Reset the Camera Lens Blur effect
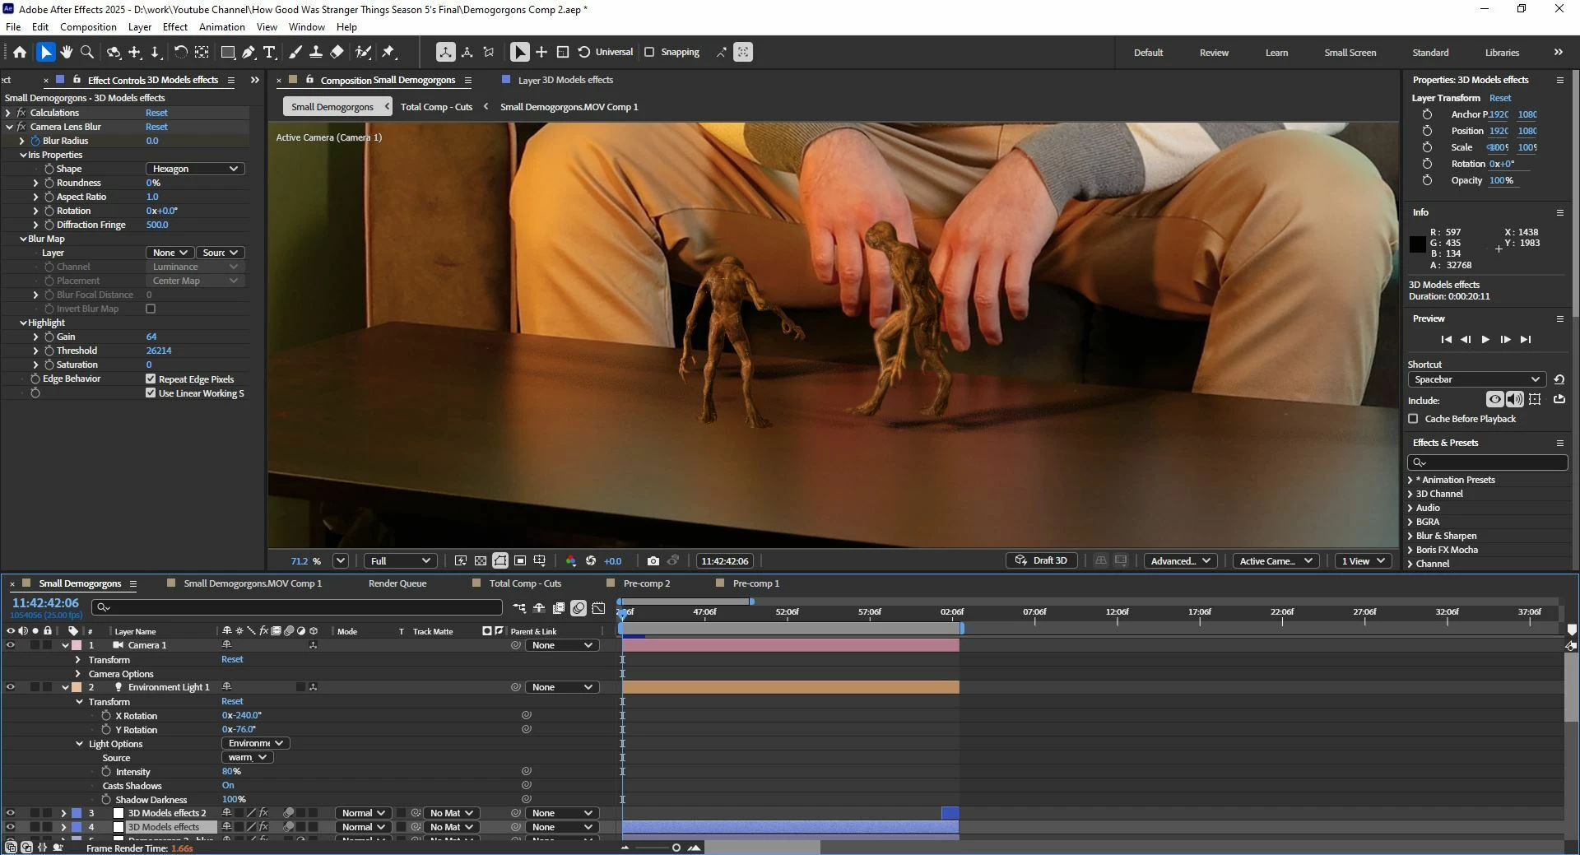 (x=156, y=127)
